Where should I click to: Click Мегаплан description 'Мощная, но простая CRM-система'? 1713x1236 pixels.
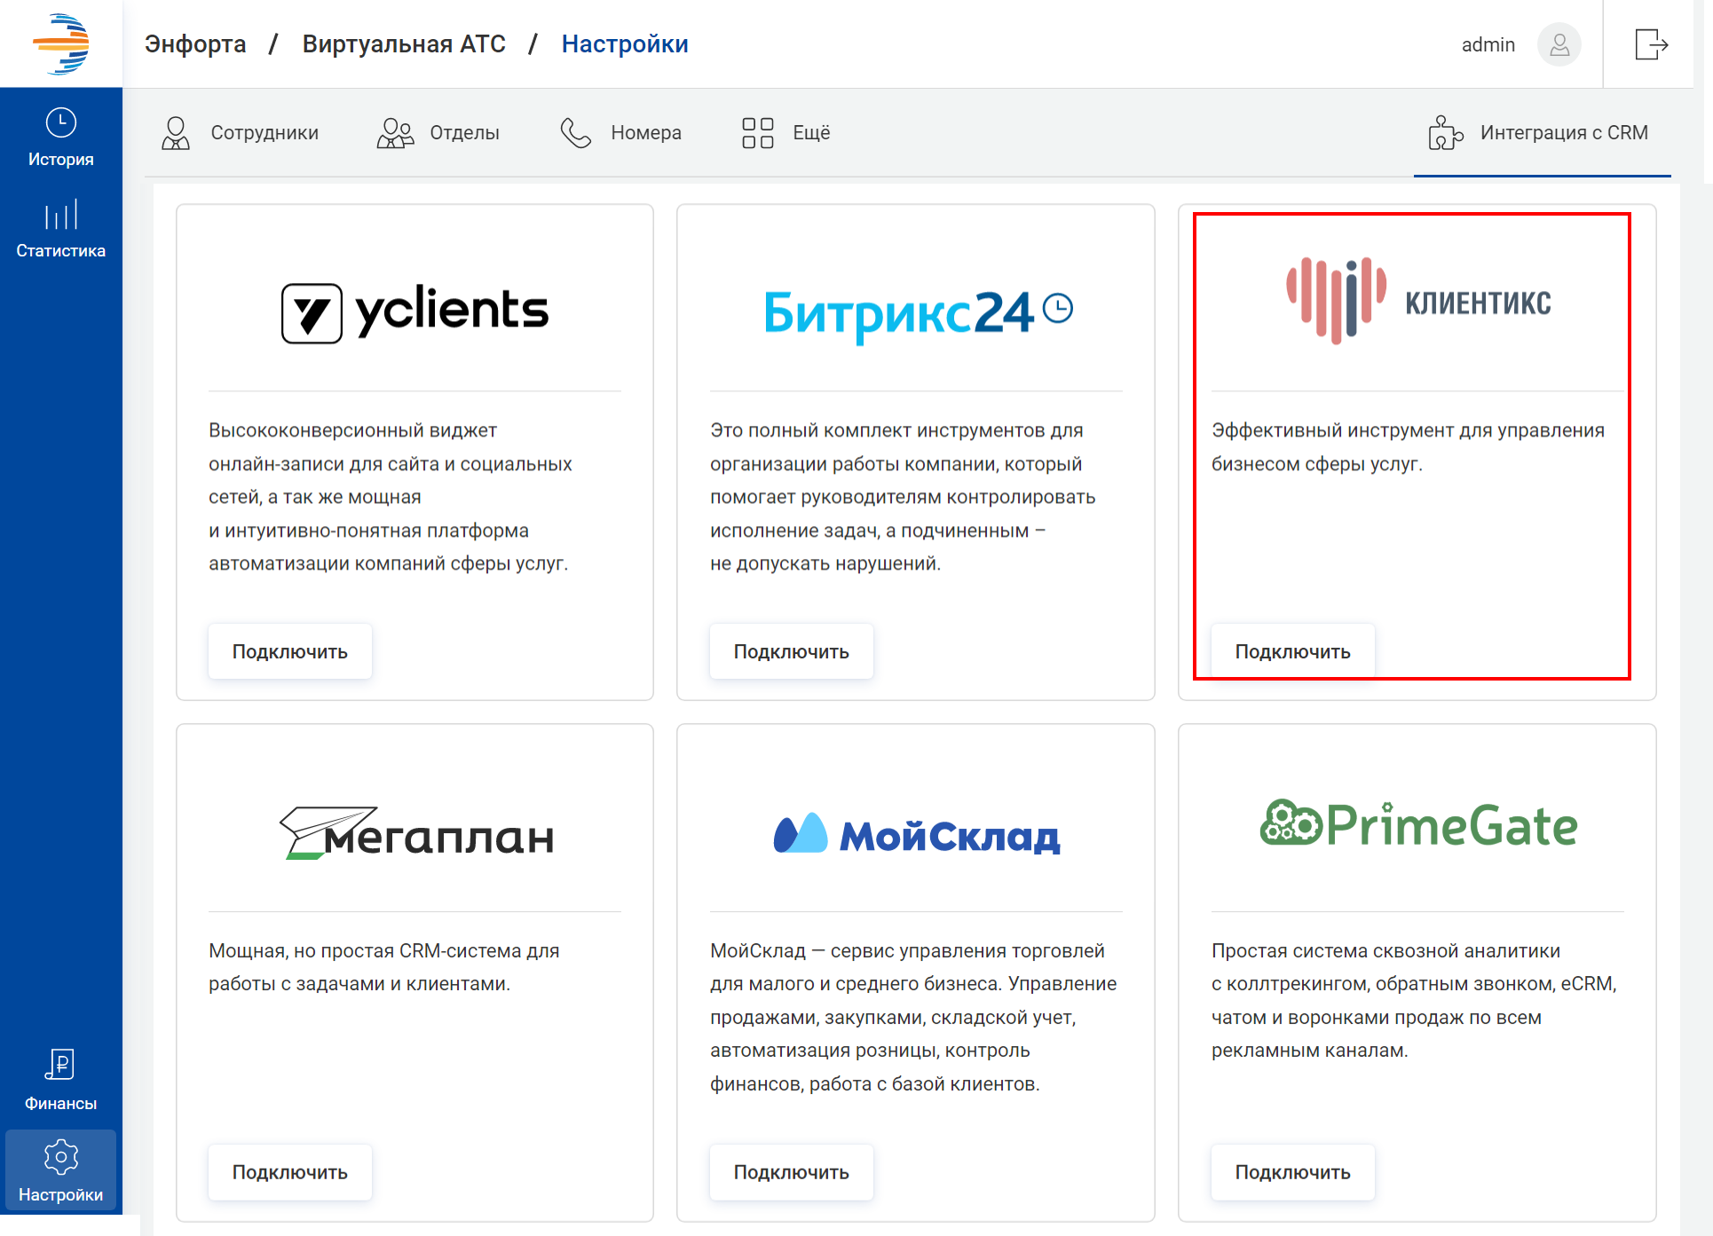(384, 967)
